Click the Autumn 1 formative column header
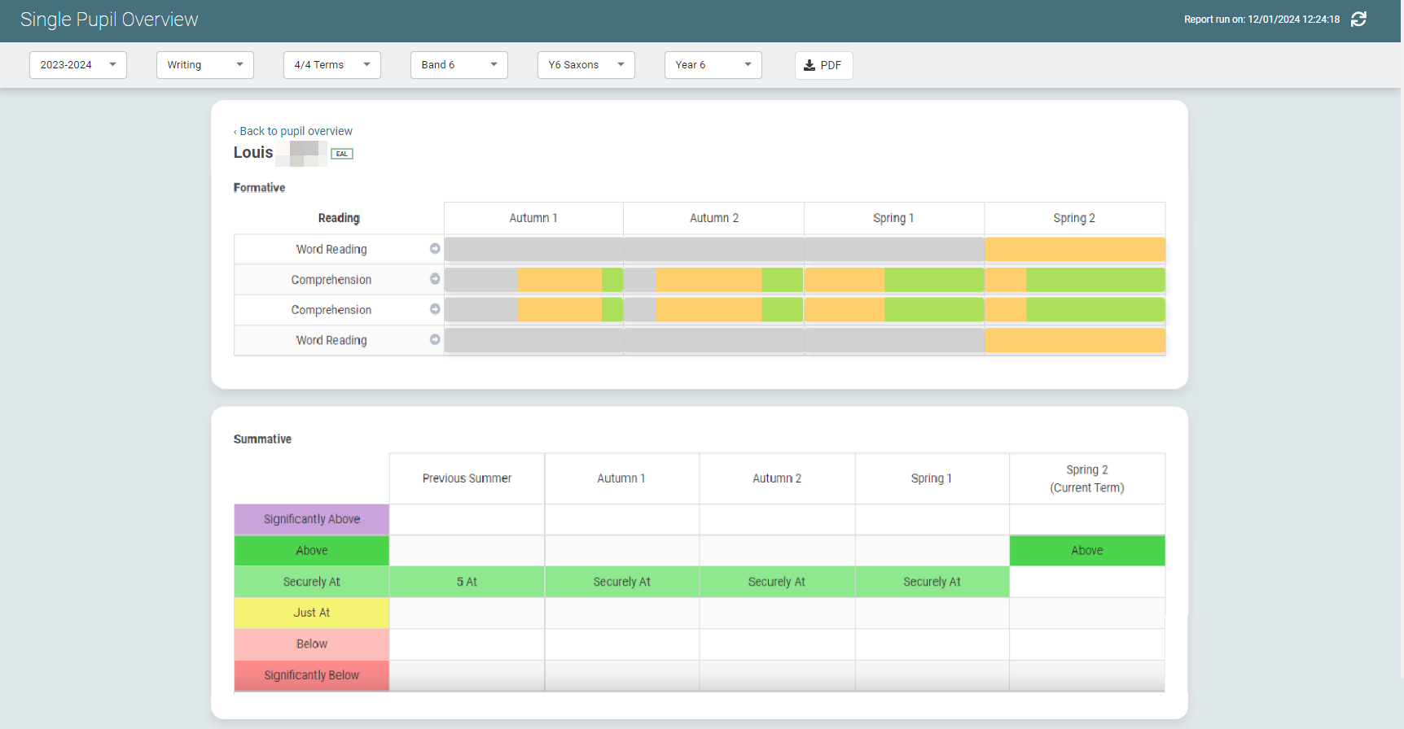The height and width of the screenshot is (729, 1404). coord(533,218)
